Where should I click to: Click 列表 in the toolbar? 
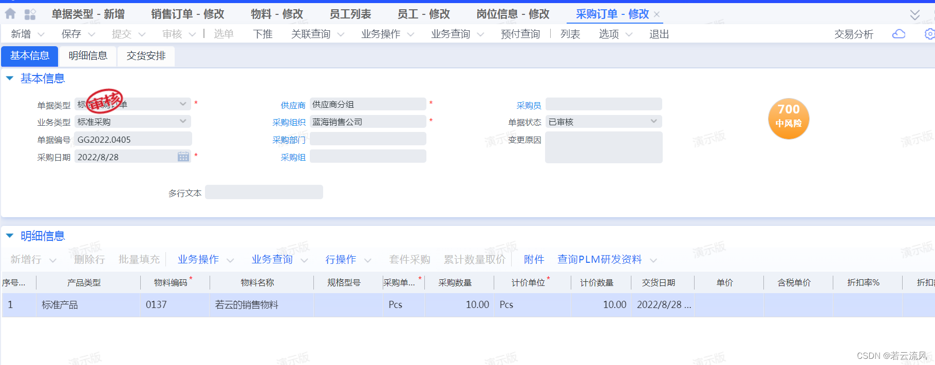[x=570, y=34]
